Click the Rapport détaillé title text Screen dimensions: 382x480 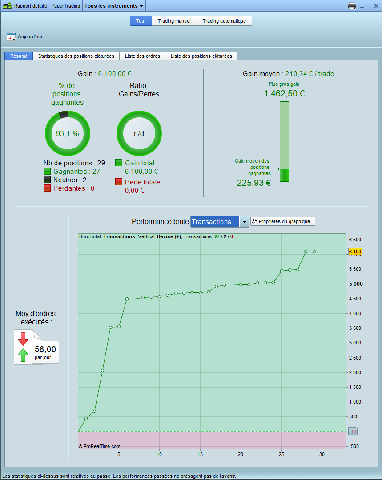coord(31,6)
